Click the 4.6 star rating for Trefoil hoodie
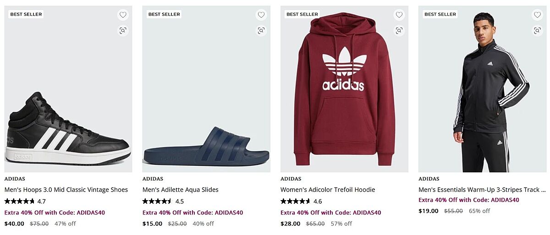The width and height of the screenshot is (550, 235). [301, 201]
